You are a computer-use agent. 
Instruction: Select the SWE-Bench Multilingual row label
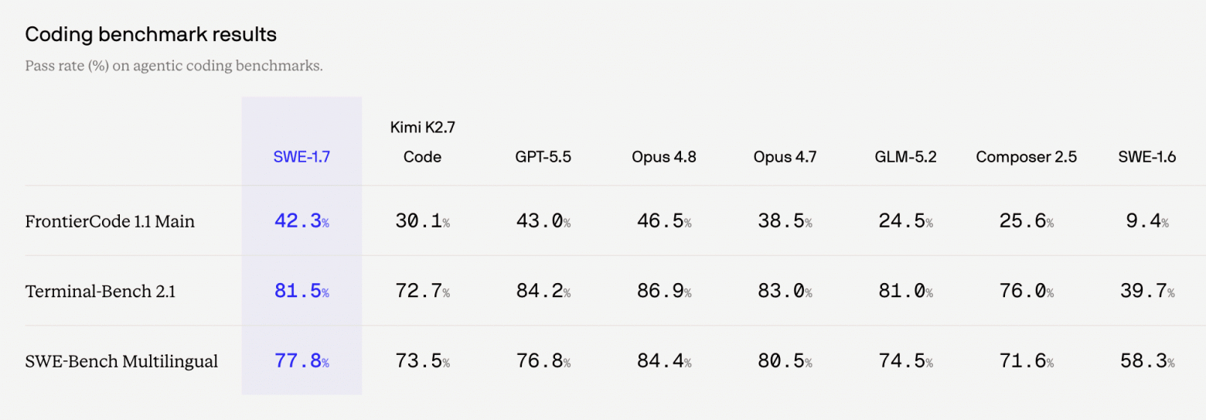coord(121,361)
